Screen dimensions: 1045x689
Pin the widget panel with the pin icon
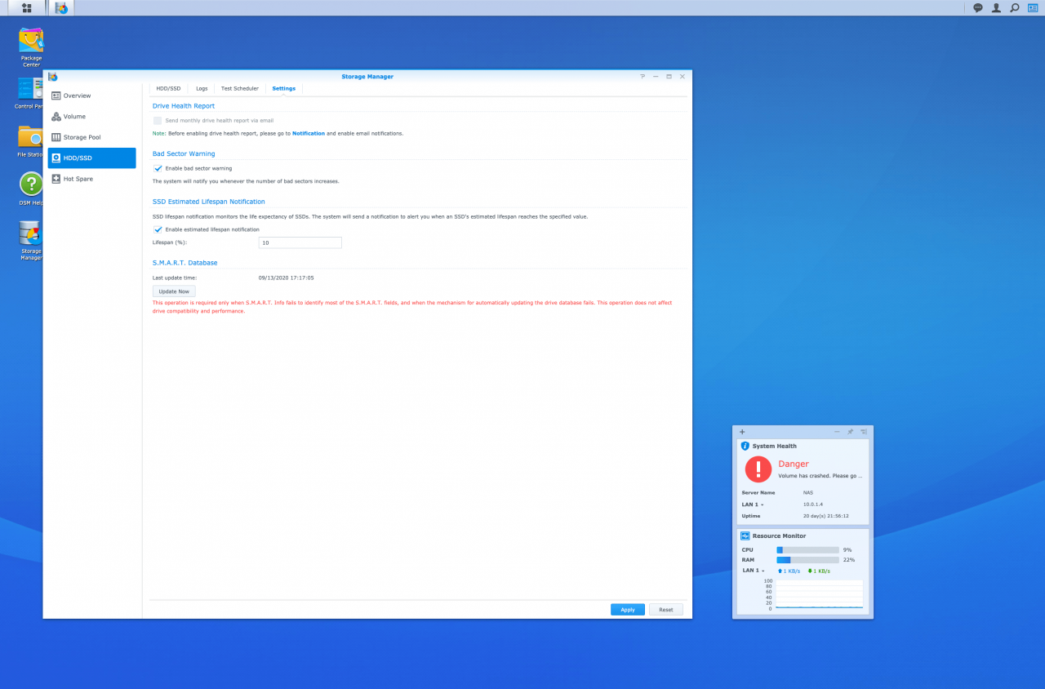click(x=849, y=432)
